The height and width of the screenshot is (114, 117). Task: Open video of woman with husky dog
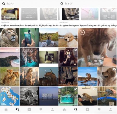tap(68, 57)
